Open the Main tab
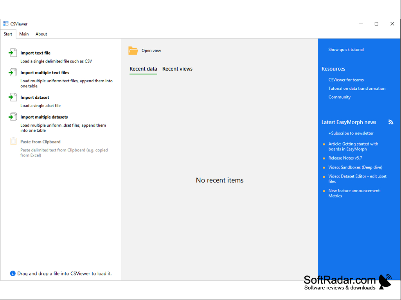 click(24, 34)
